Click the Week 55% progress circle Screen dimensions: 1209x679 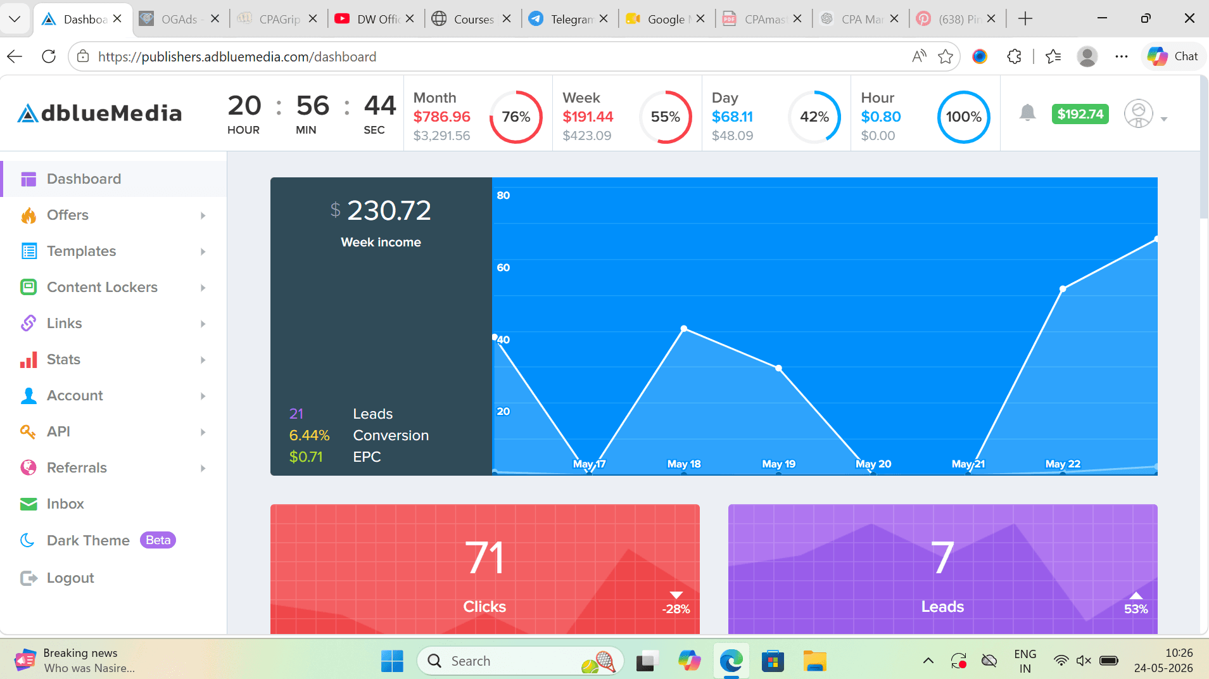pyautogui.click(x=665, y=117)
